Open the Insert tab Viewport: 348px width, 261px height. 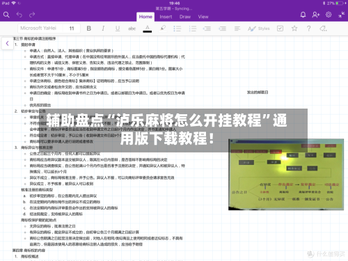[166, 17]
